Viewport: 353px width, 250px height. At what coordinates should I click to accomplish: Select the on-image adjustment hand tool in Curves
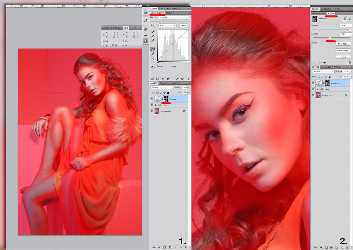click(153, 25)
